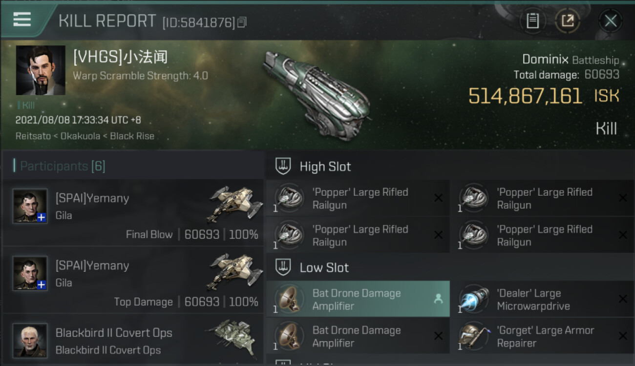Click the clipboard icon in the header
The image size is (635, 366).
532,20
